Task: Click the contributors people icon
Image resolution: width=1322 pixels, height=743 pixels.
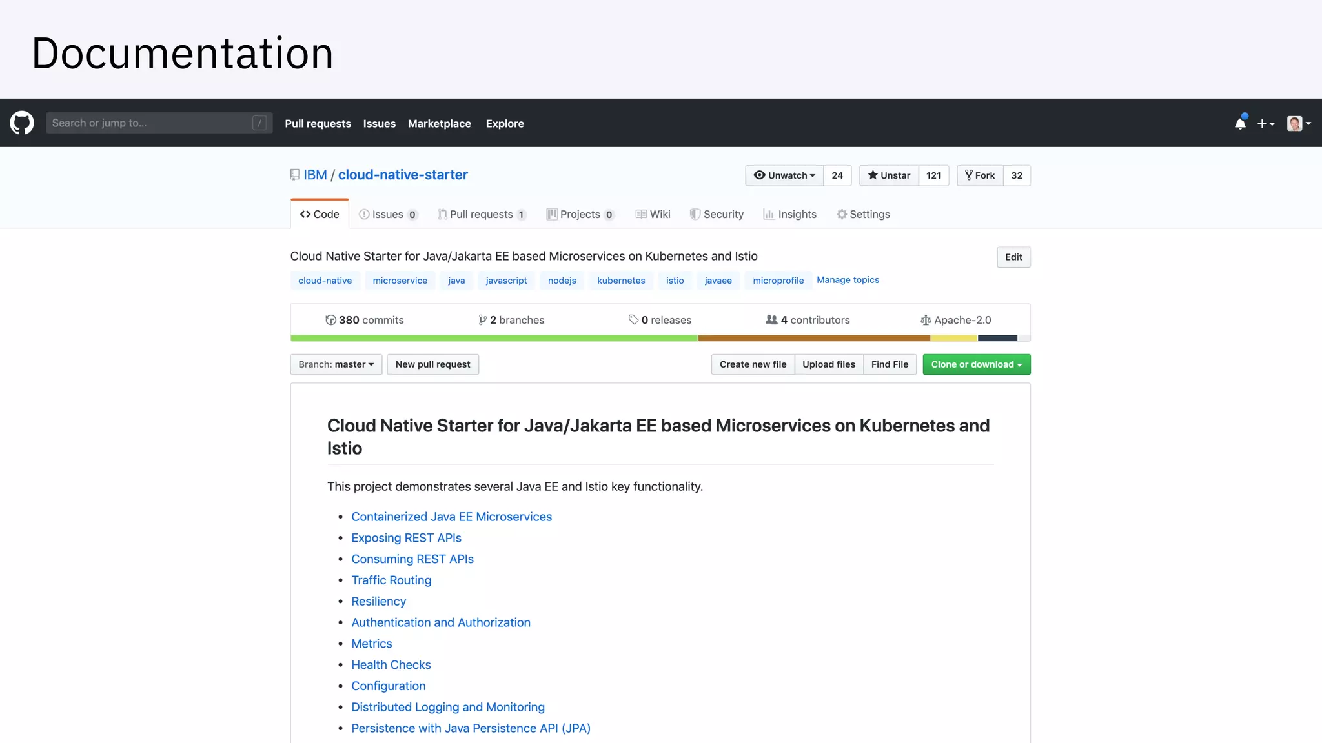Action: [771, 320]
